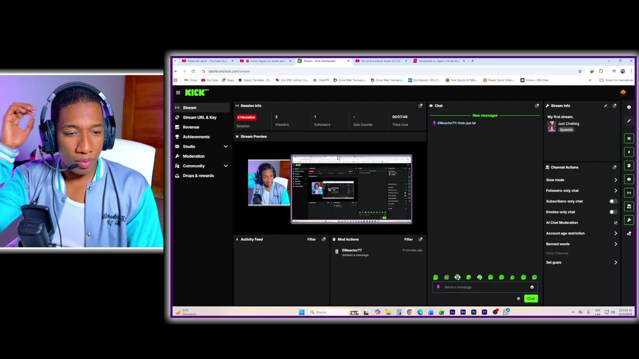Click the Kick logo
The image size is (639, 359).
(197, 92)
